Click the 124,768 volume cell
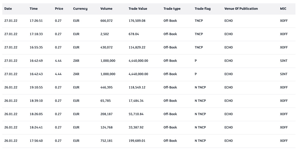Image resolution: width=297 pixels, height=149 pixels. click(x=106, y=127)
